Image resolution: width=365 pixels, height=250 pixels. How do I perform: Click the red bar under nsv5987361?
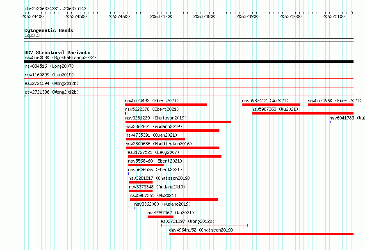[174, 200]
